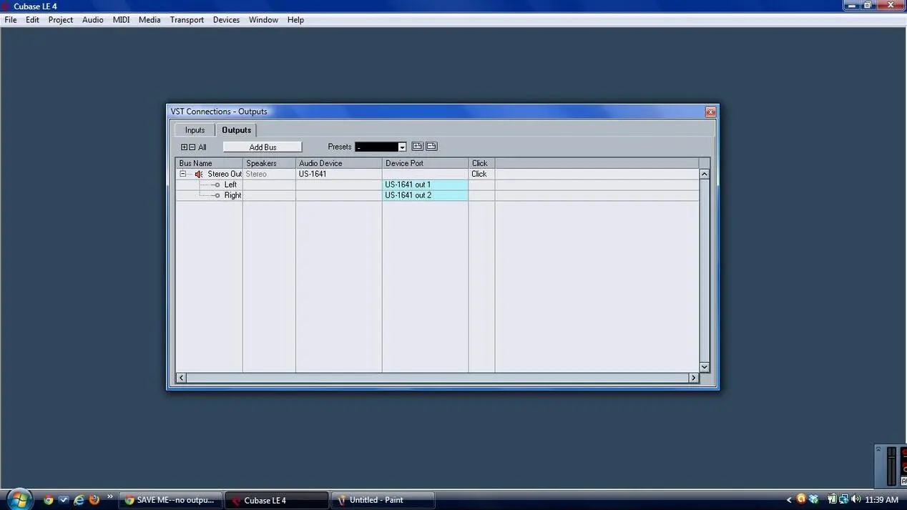Click the store preset icon next to Presets
Screen dimensions: 907x510
coord(418,147)
